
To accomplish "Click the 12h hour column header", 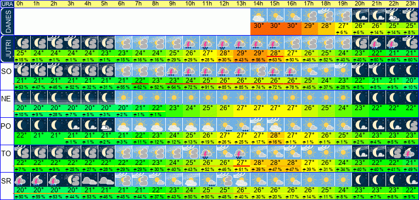I will pos(225,4).
